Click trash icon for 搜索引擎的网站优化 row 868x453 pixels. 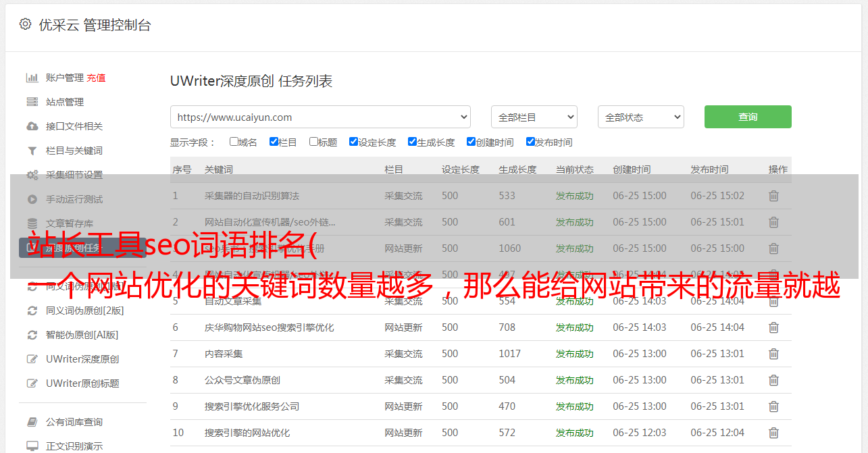[x=773, y=433]
